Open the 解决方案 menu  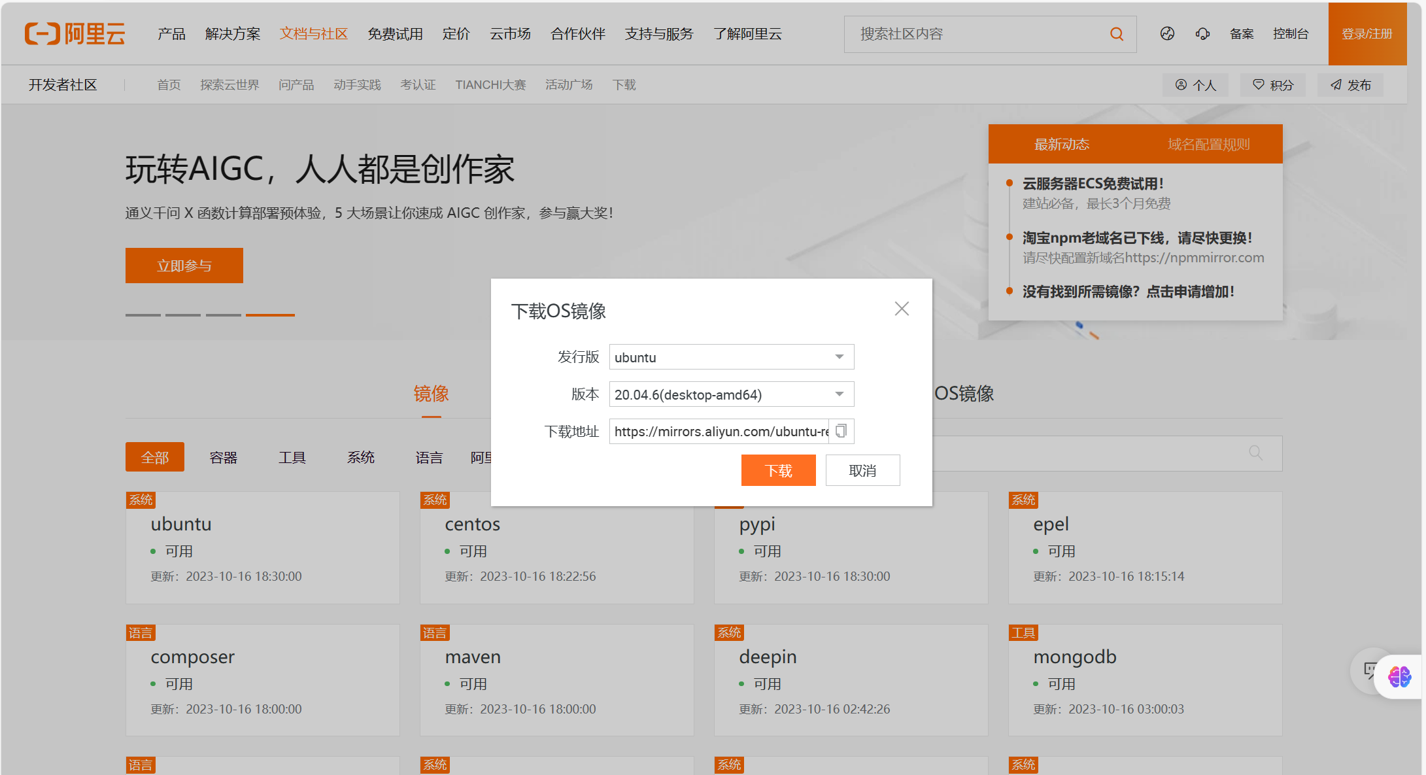[x=233, y=33]
